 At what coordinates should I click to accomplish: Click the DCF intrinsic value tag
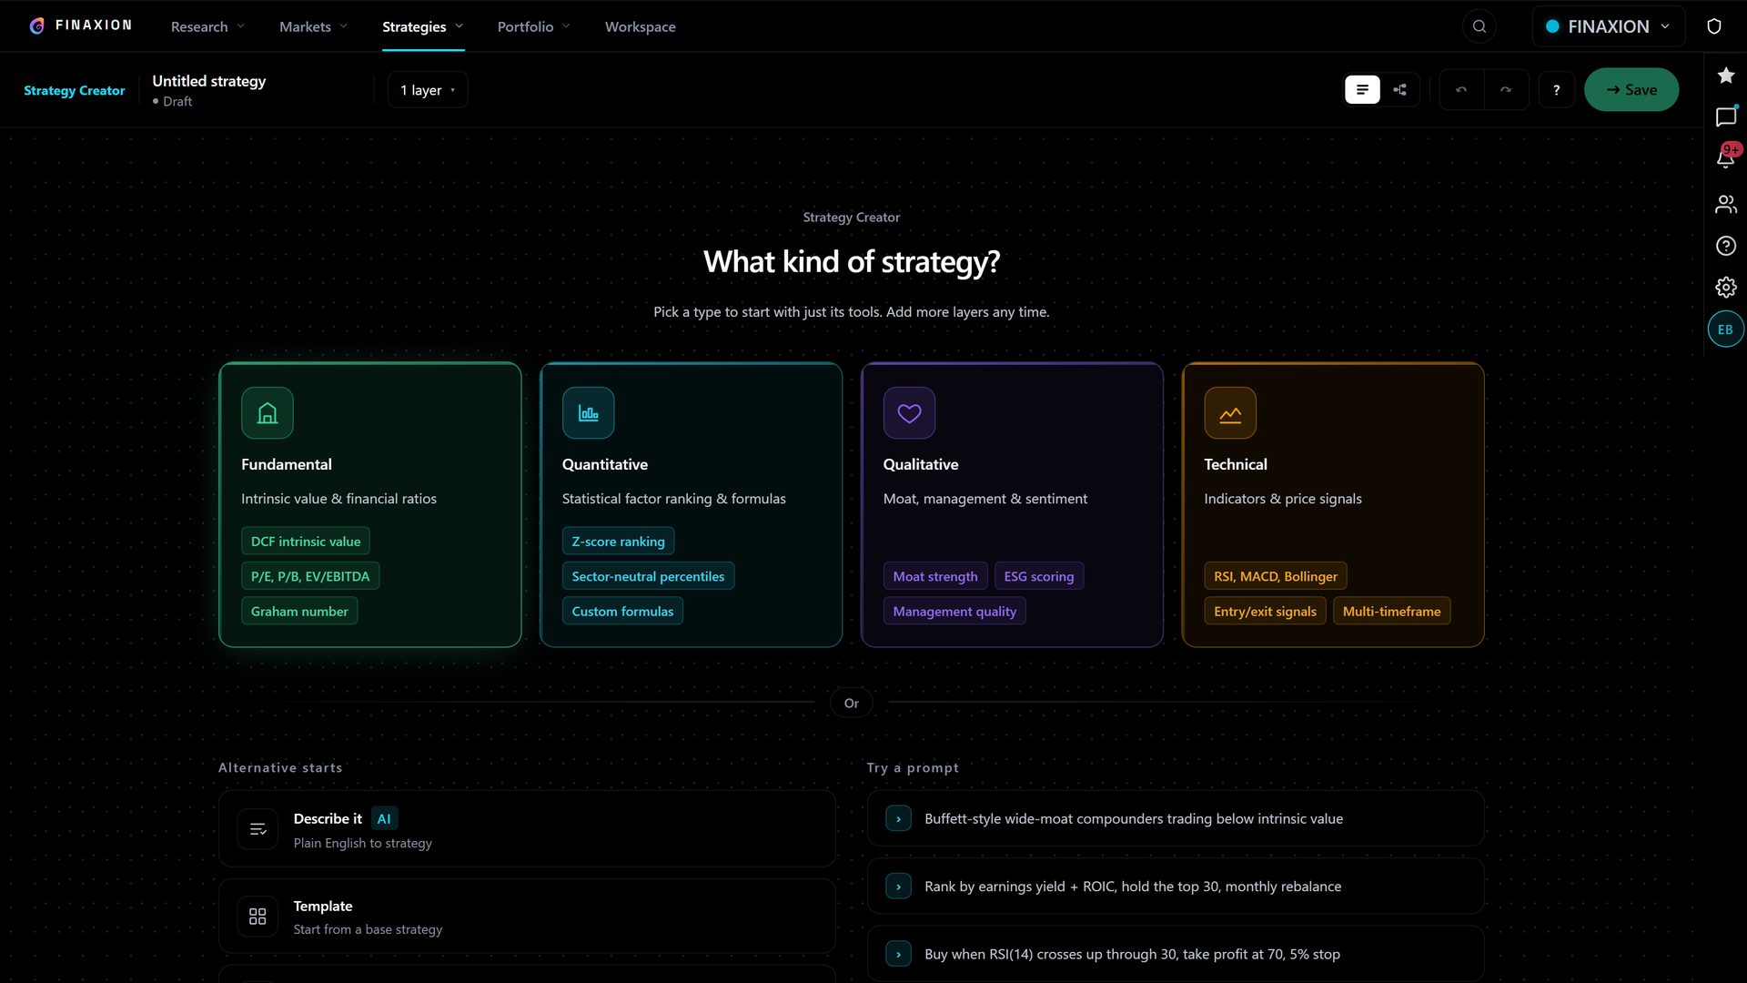[x=306, y=542]
